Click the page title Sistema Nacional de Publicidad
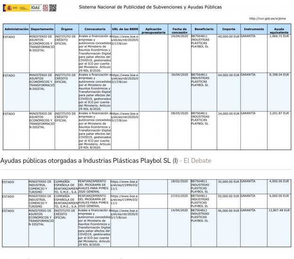 150,7
